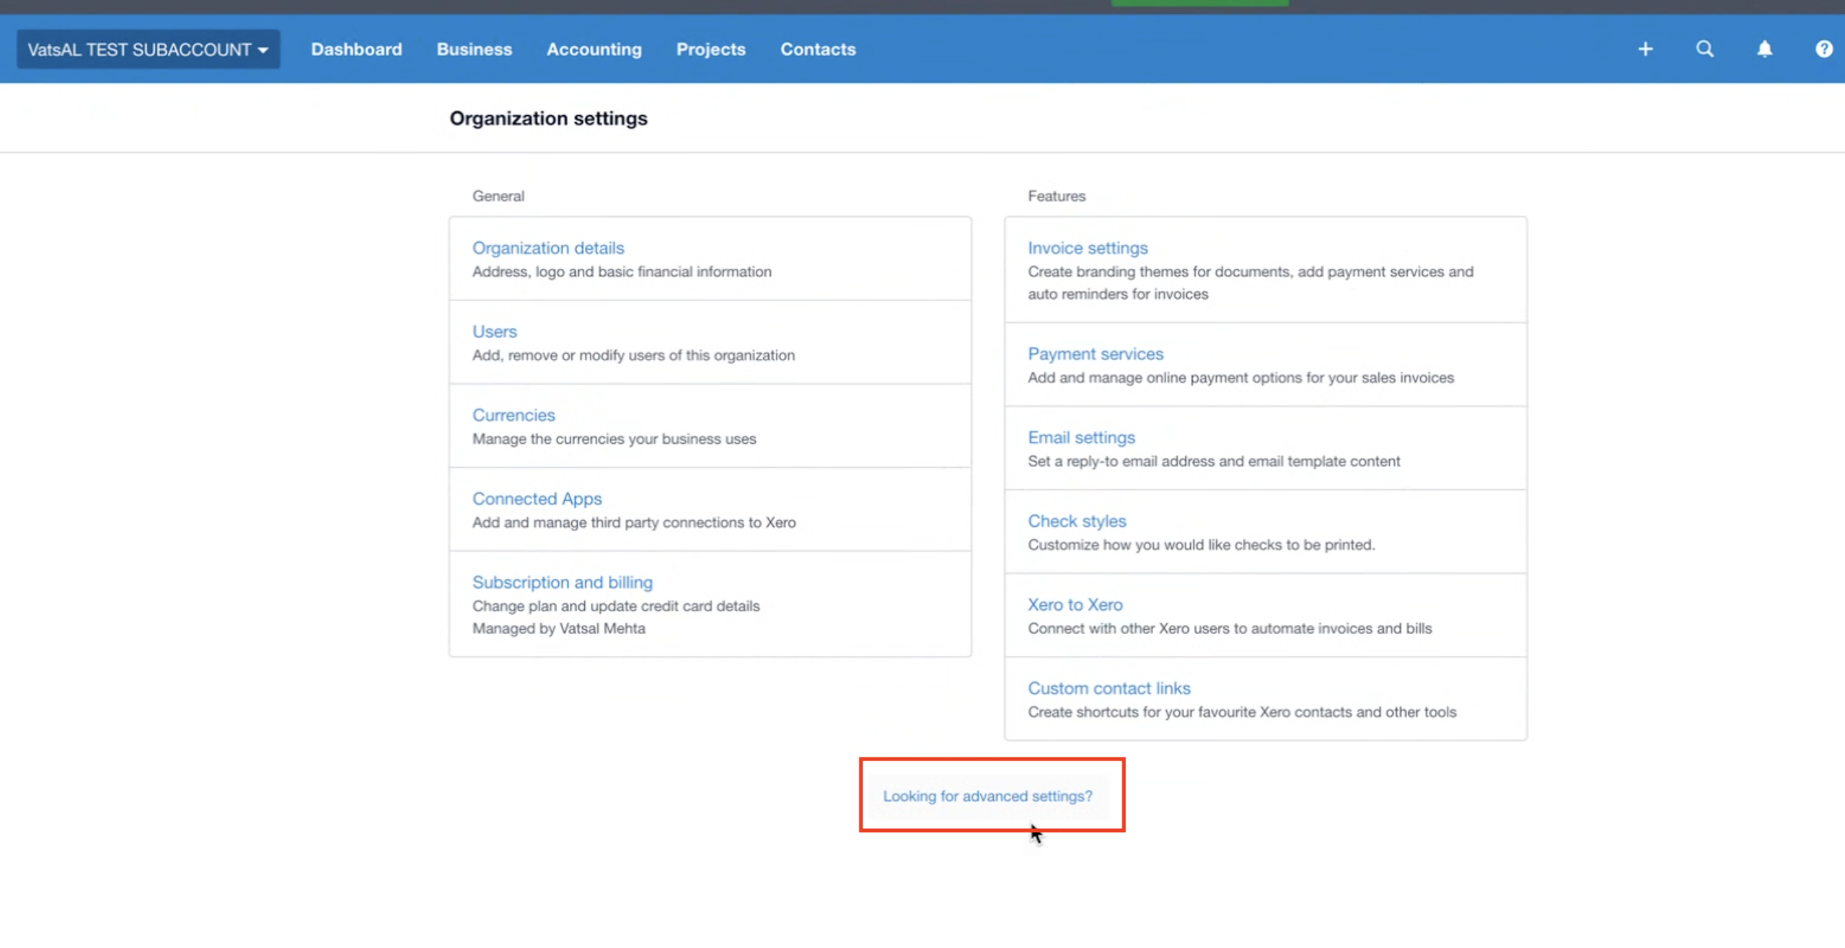Open the Email settings link

(1081, 437)
